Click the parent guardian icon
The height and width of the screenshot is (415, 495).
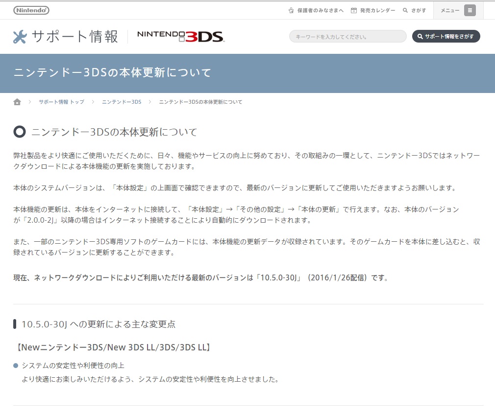coord(291,10)
